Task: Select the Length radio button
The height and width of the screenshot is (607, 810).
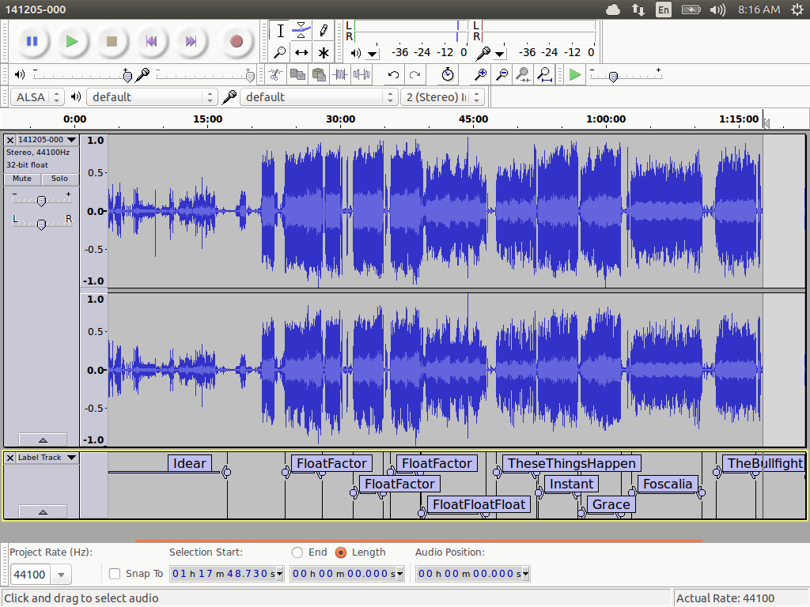Action: coord(341,552)
